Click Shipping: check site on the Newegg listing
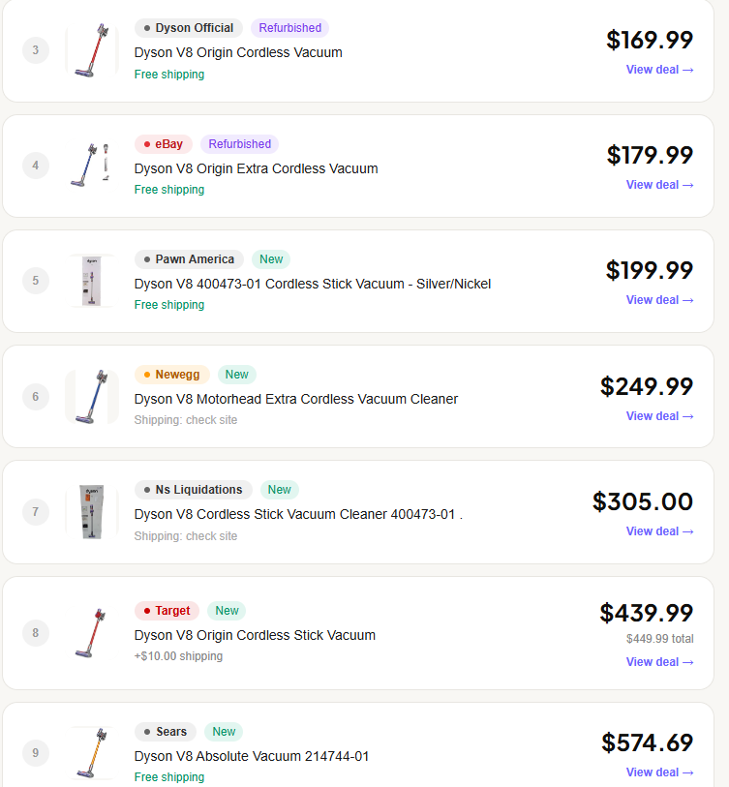The image size is (729, 787). [186, 420]
